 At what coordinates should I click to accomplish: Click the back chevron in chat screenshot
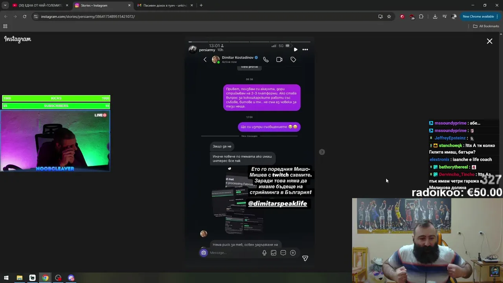coord(205,59)
